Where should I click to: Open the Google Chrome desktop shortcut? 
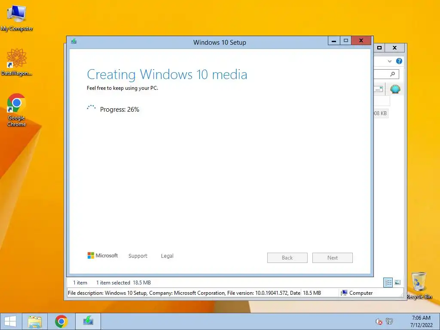pos(17,110)
